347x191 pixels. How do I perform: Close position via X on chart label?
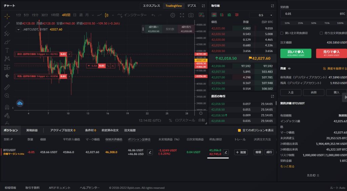(113, 66)
